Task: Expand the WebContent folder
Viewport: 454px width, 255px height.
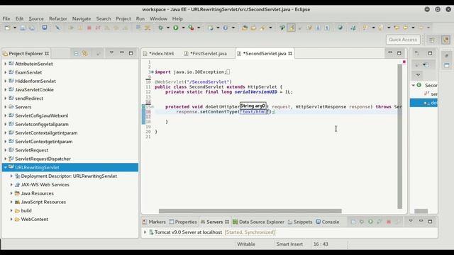Action: click(11, 219)
